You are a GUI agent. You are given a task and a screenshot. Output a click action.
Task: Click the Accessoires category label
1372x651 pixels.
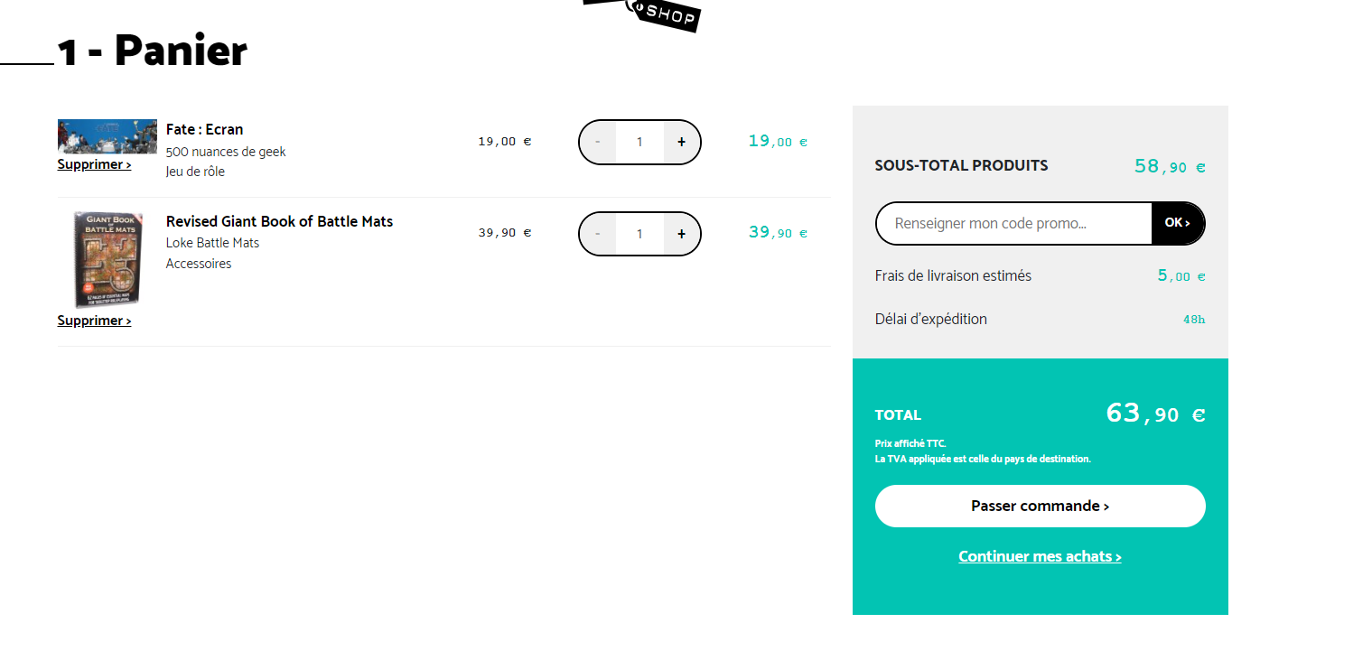[x=199, y=264]
